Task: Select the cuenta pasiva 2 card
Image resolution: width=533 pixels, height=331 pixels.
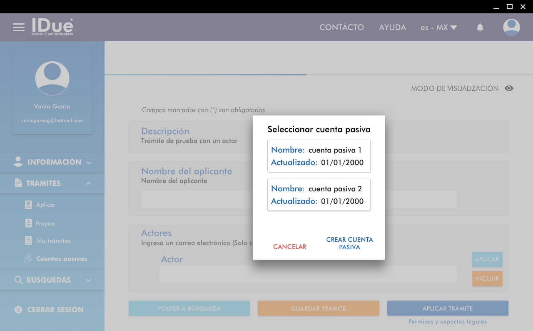Action: click(x=319, y=195)
